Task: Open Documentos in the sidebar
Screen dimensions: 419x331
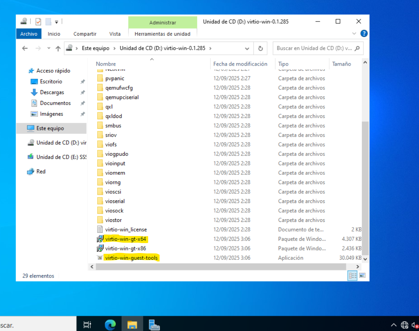Action: coord(55,103)
